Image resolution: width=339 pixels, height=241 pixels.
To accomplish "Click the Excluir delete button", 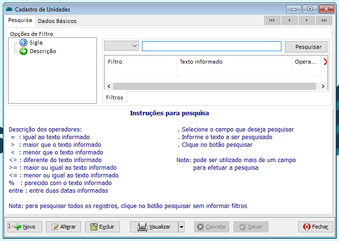I will pyautogui.click(x=102, y=227).
